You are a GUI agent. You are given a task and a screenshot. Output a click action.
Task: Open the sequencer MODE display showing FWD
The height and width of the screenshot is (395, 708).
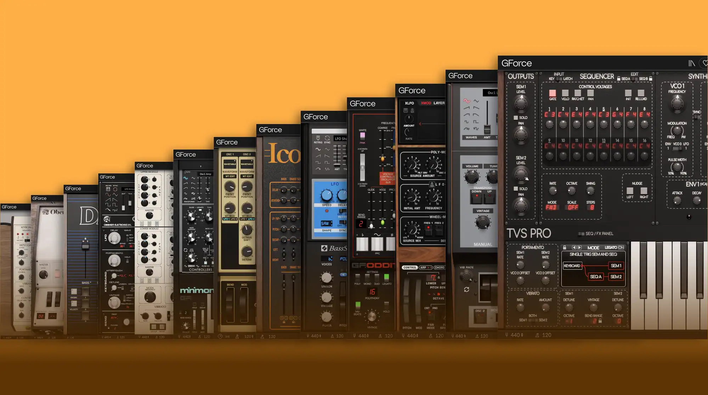tap(552, 207)
